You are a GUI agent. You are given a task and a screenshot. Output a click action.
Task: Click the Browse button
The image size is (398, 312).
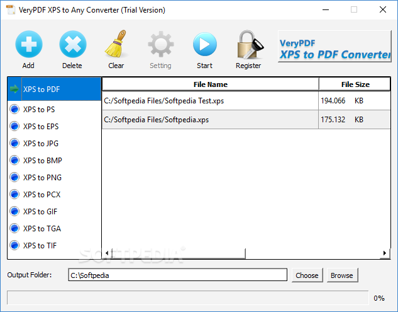click(342, 275)
